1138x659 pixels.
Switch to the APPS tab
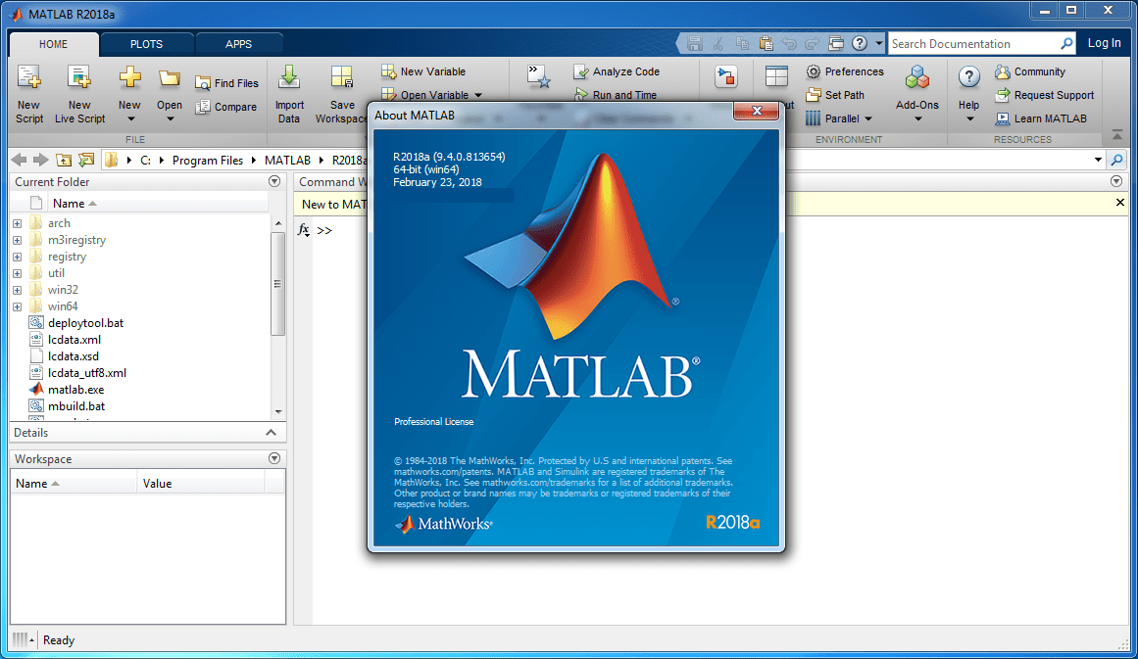pos(239,44)
